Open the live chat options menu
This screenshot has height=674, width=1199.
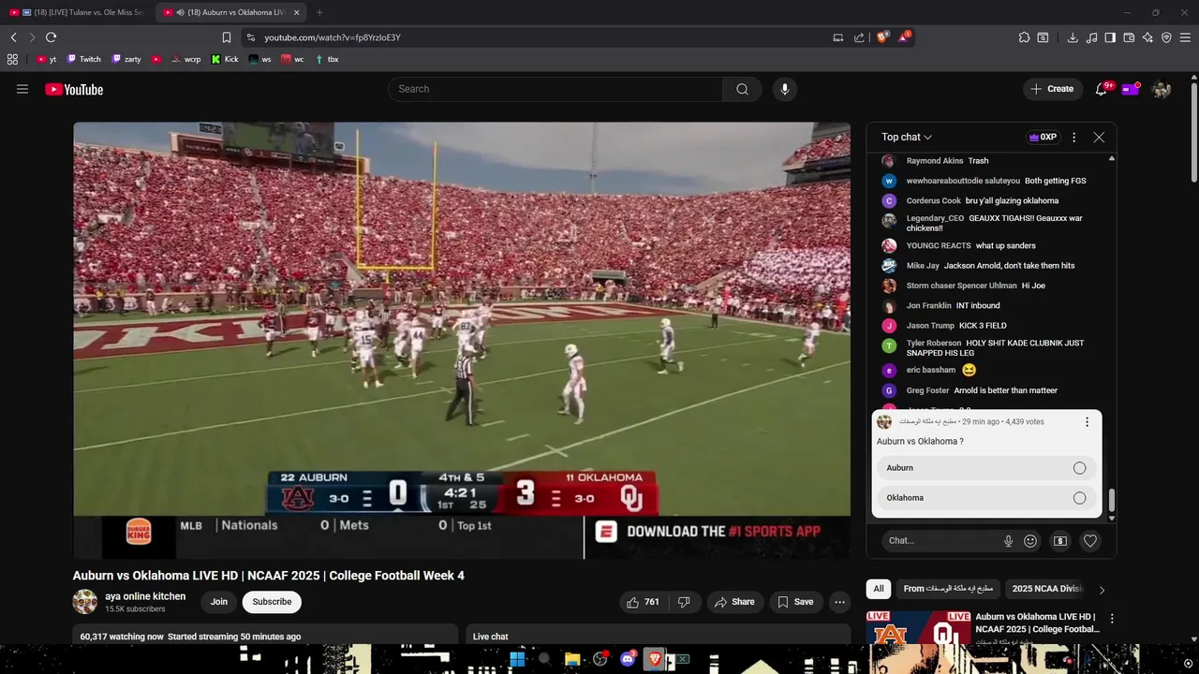pos(1073,137)
